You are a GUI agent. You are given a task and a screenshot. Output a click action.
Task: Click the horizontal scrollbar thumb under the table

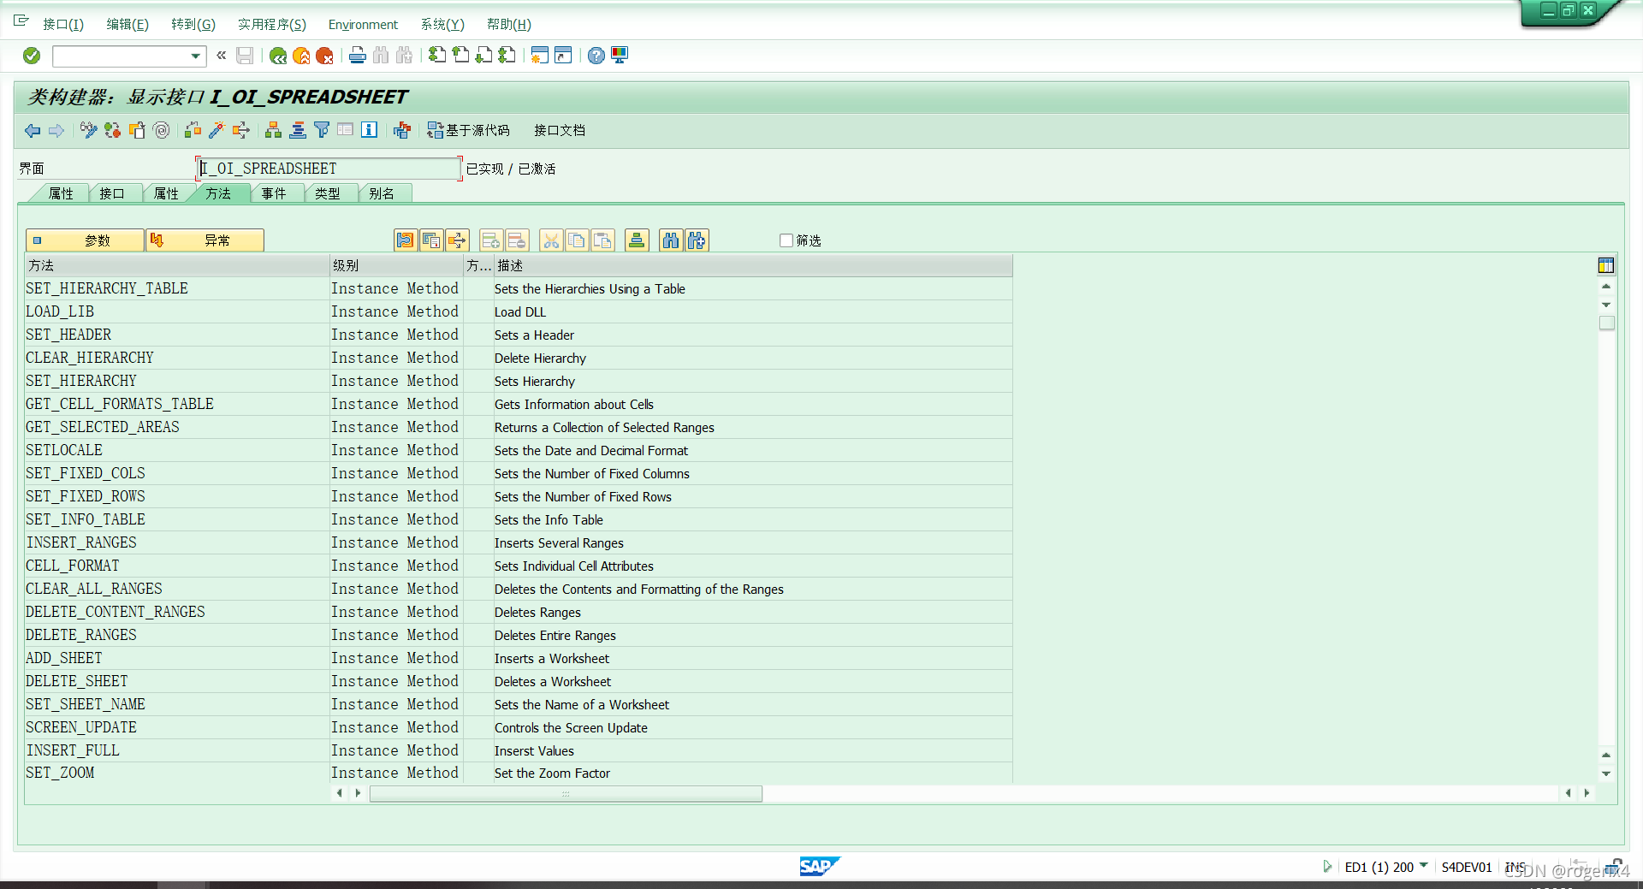point(566,793)
